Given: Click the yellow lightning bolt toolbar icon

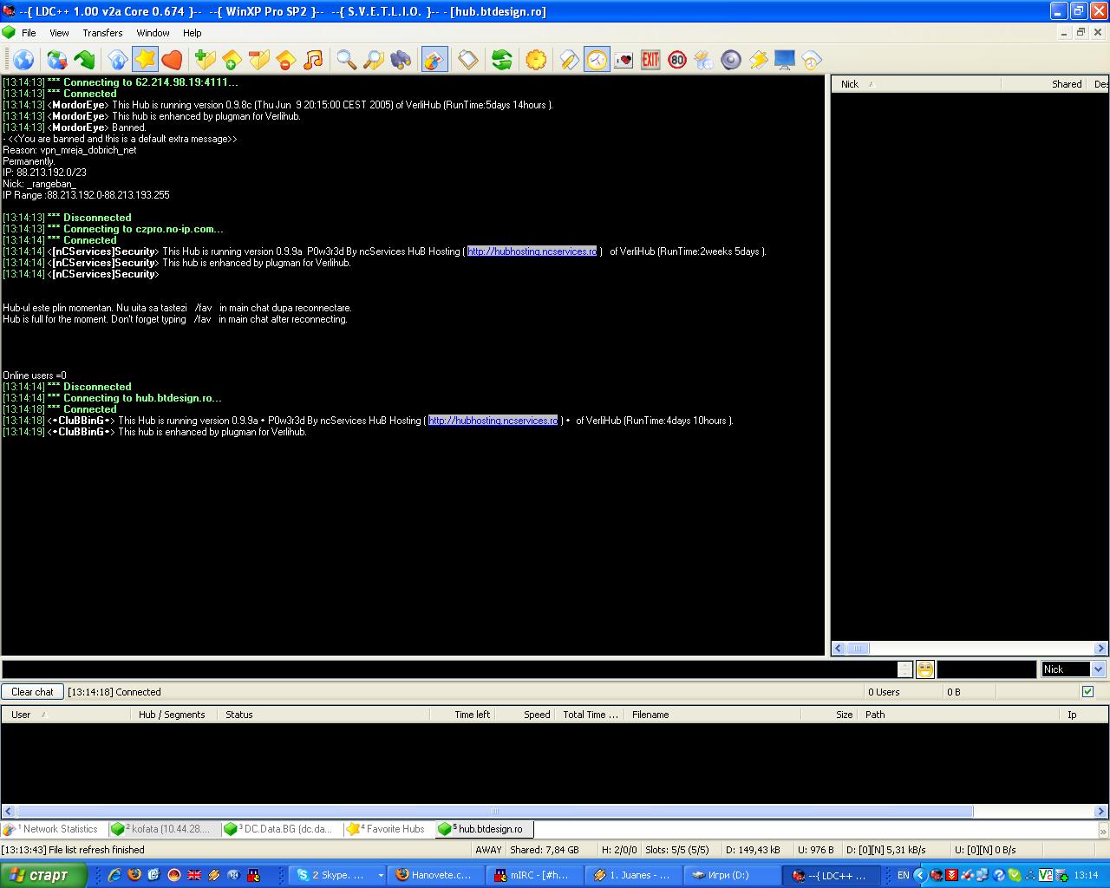Looking at the screenshot, I should pos(758,59).
